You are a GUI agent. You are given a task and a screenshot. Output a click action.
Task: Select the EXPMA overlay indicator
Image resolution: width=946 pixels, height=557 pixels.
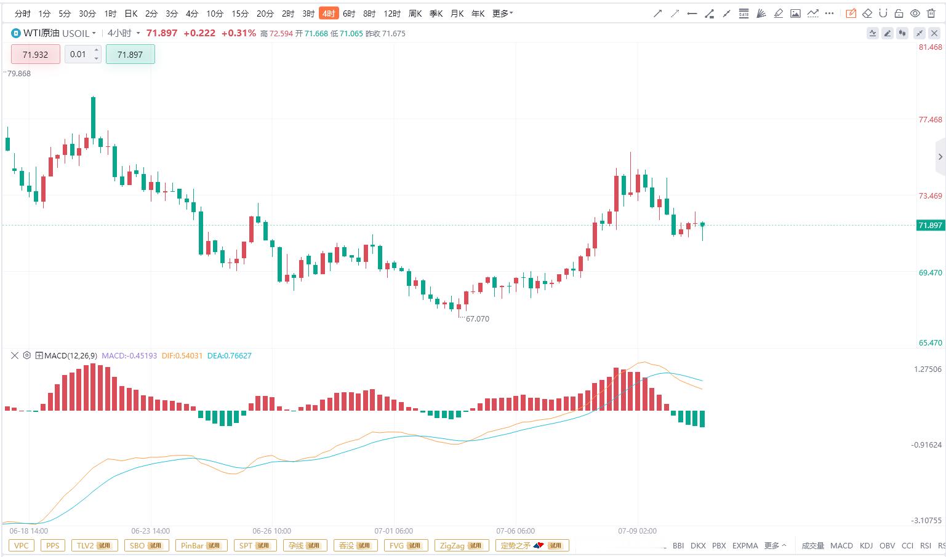745,545
